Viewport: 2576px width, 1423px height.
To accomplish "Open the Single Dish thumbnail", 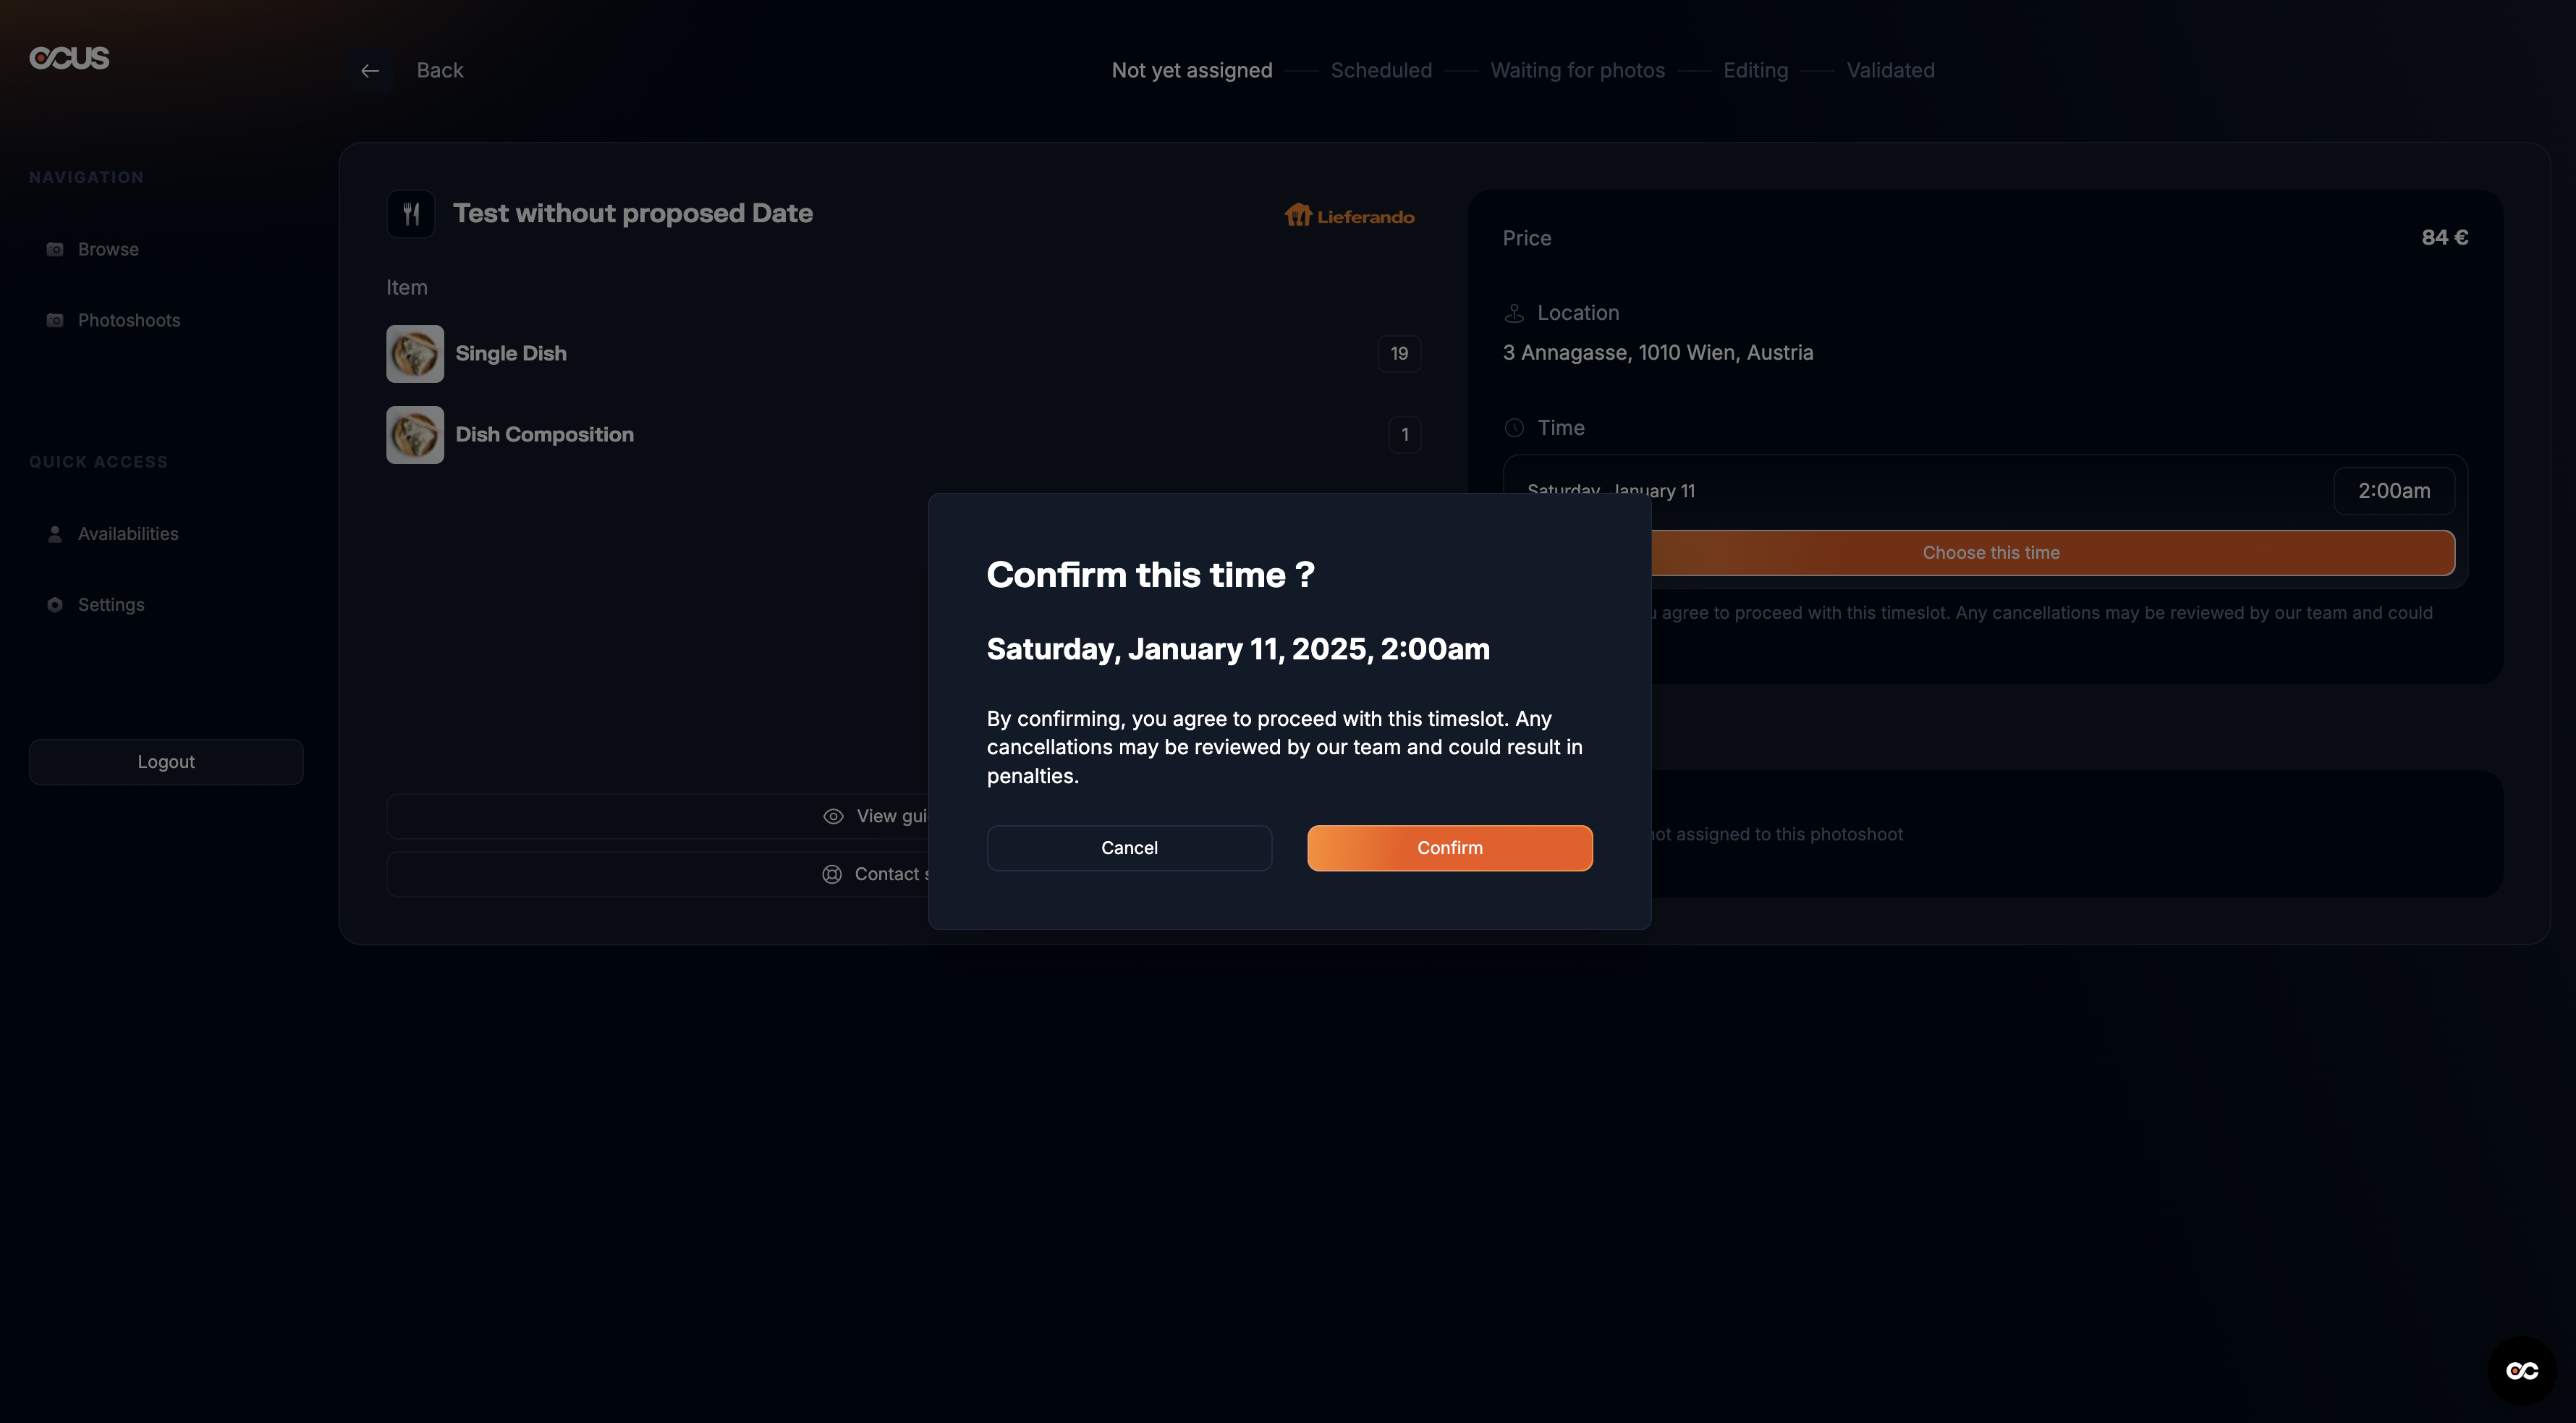I will 415,354.
